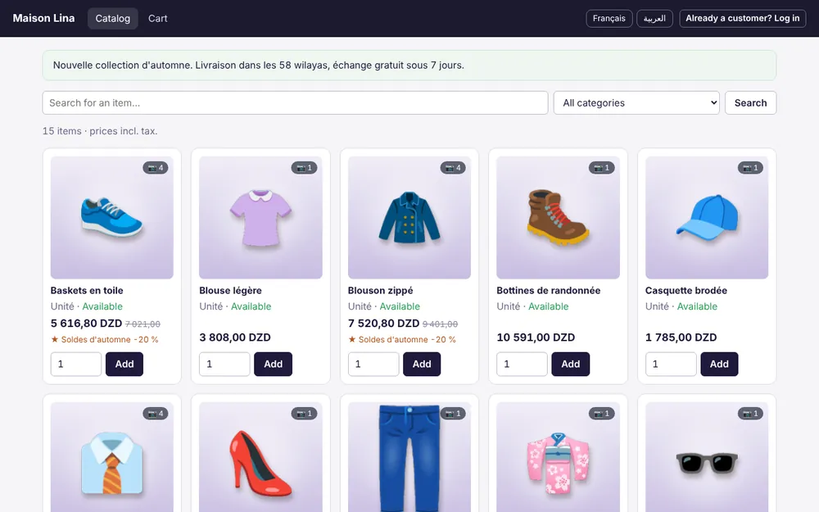Open the Blouson zippé product title
The height and width of the screenshot is (512, 819).
point(380,291)
